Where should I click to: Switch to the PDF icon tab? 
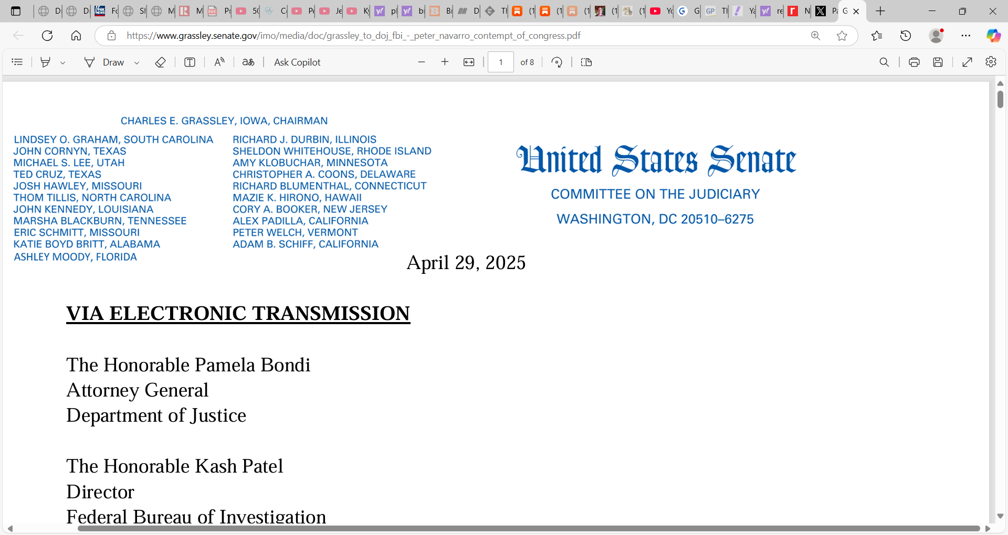point(218,11)
